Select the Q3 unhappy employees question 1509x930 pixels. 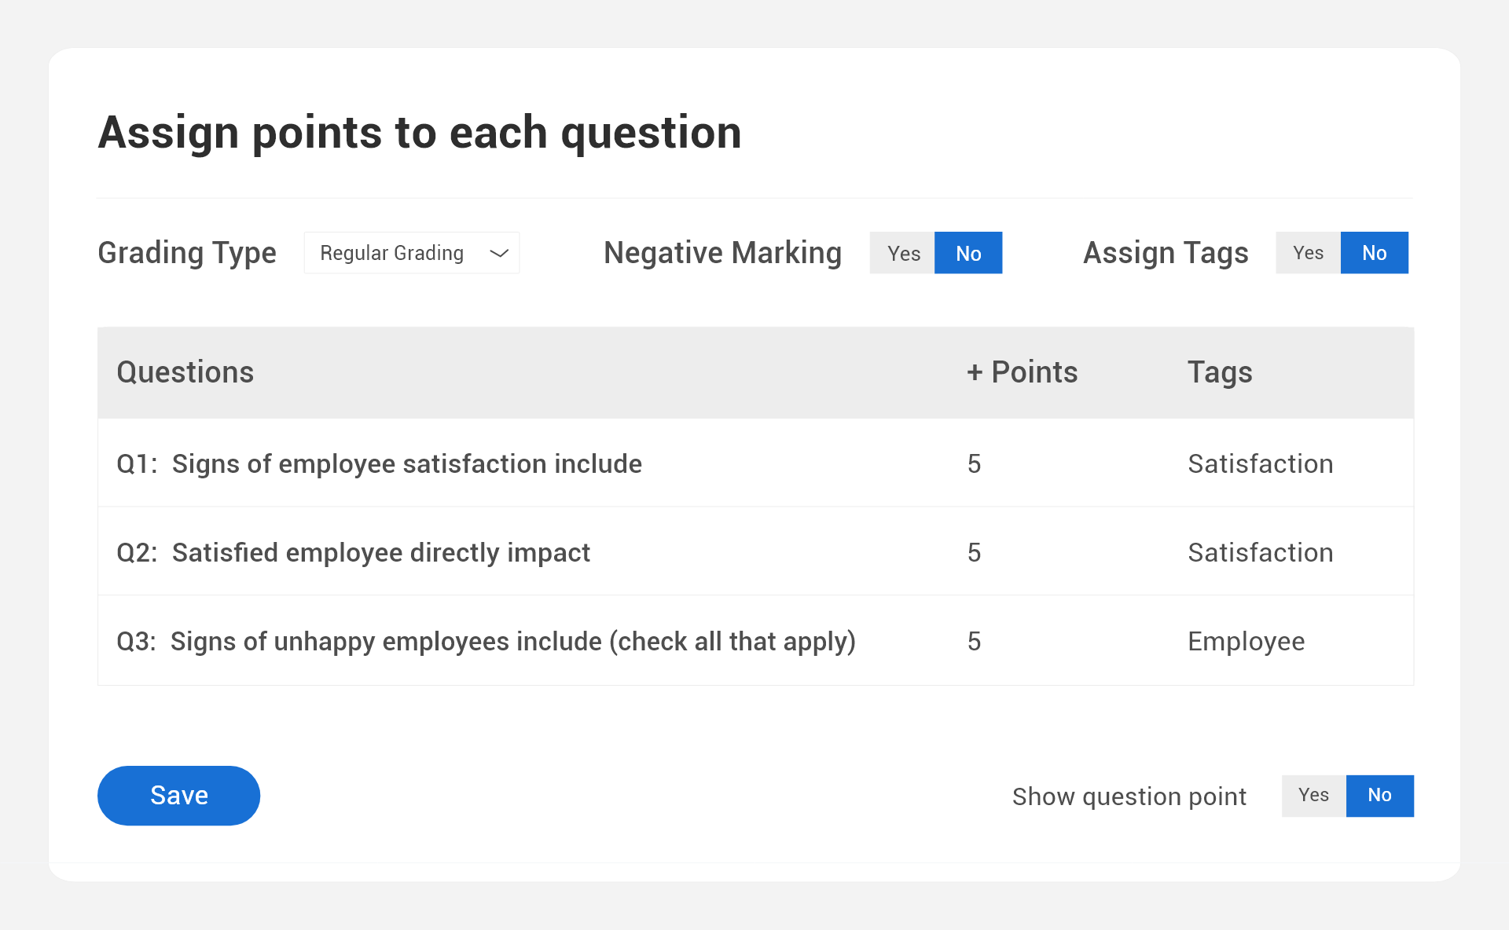click(x=486, y=642)
